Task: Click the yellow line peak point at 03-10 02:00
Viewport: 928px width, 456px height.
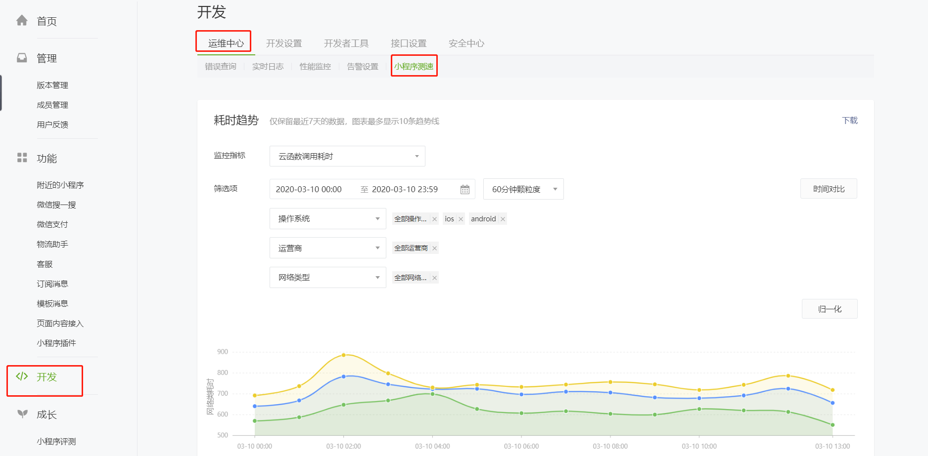Action: click(x=344, y=355)
